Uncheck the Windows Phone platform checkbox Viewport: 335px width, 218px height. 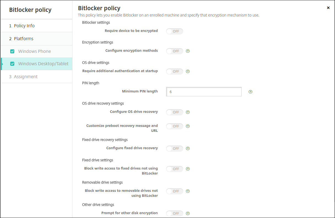[12, 51]
